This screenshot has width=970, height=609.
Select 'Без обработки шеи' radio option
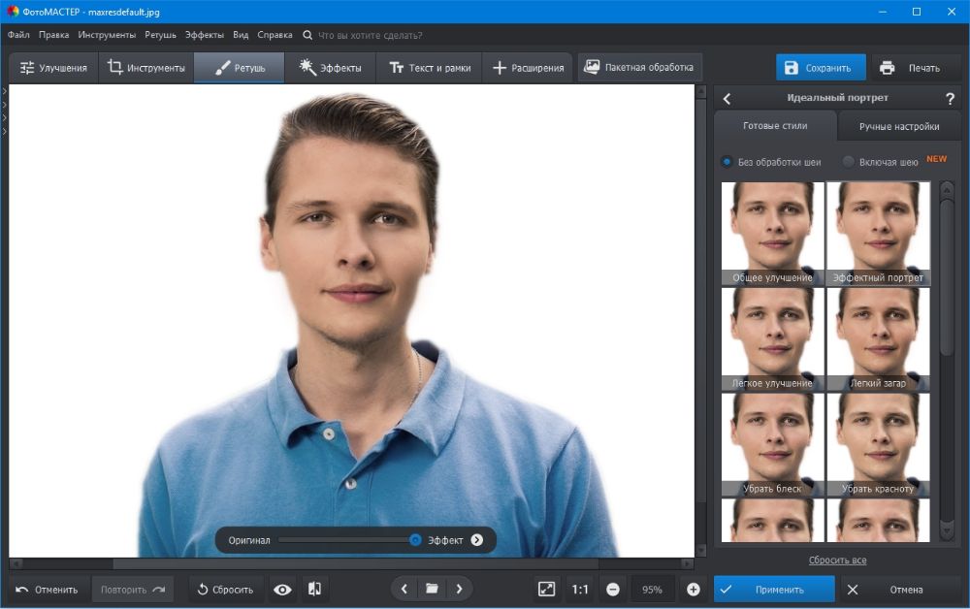727,162
